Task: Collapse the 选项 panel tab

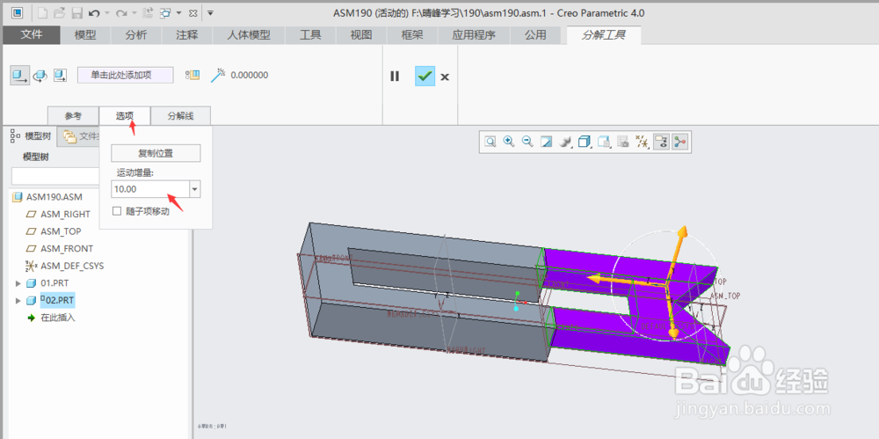Action: click(125, 116)
